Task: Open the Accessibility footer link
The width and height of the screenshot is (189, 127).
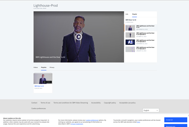Action: pyautogui.click(x=96, y=103)
